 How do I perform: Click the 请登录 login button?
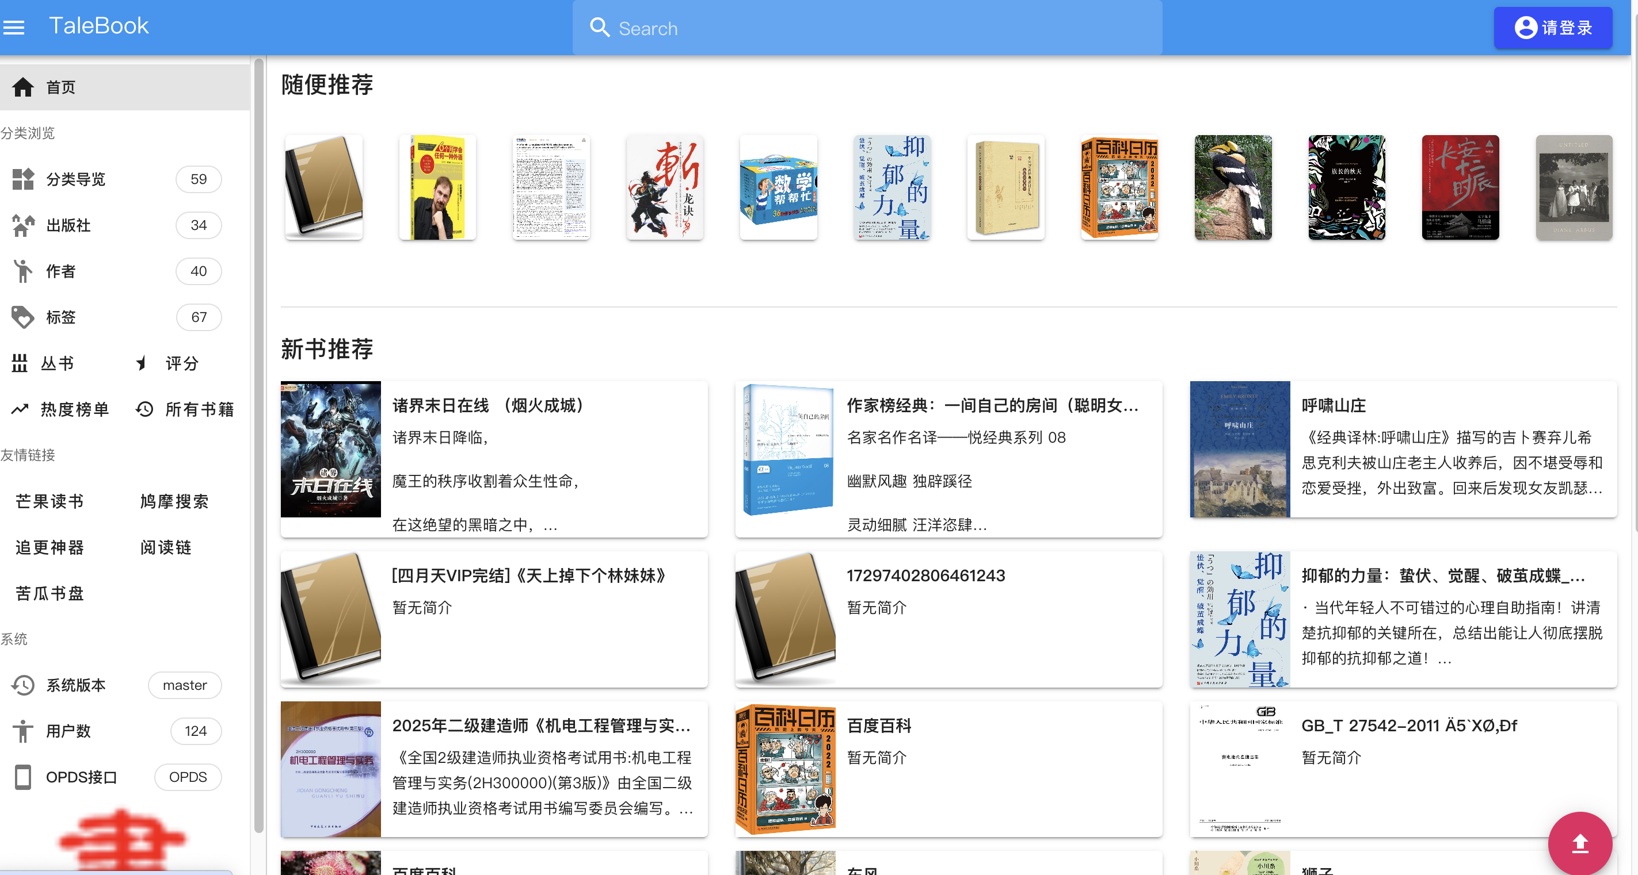pos(1552,28)
